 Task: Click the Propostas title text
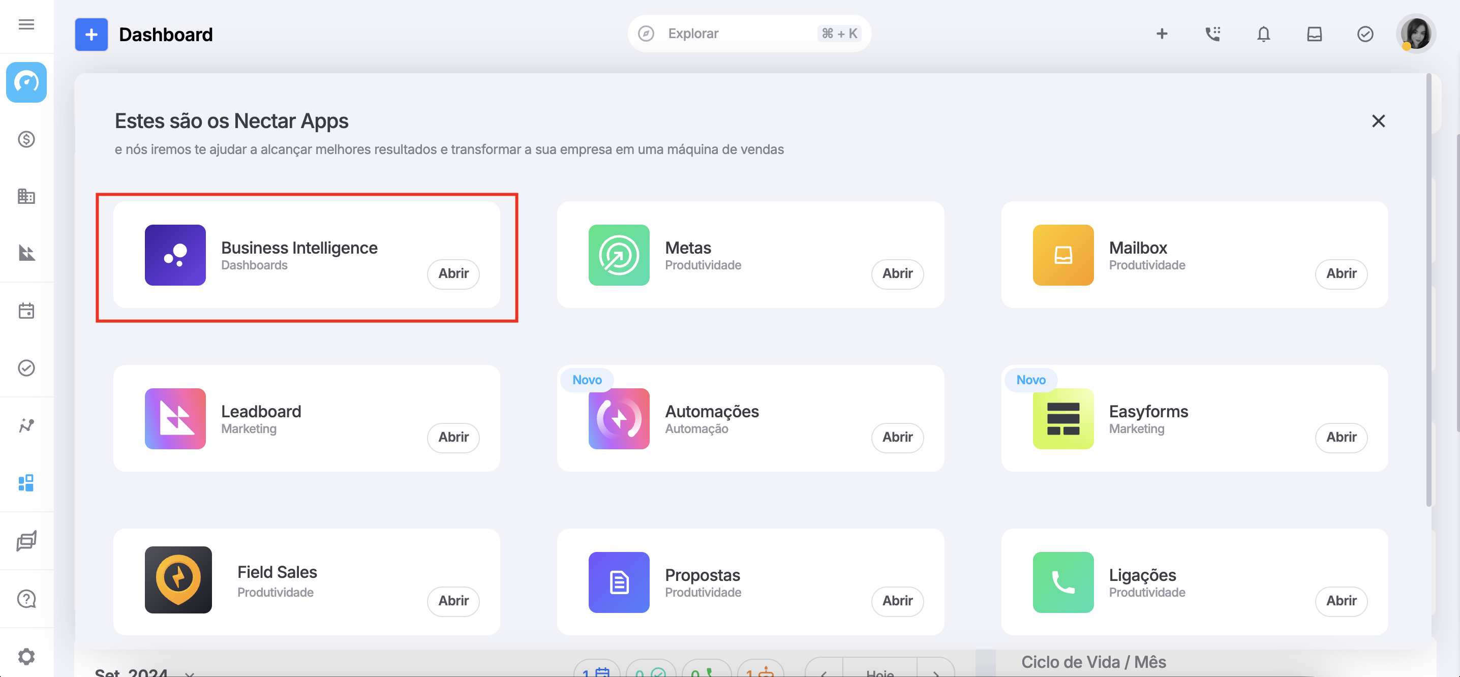click(703, 575)
